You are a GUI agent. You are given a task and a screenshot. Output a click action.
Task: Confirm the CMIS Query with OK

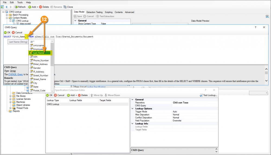7,33
